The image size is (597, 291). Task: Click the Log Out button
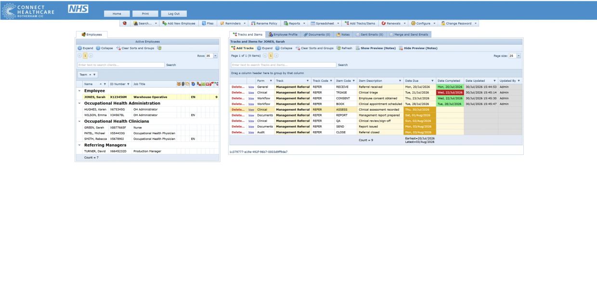tap(173, 13)
